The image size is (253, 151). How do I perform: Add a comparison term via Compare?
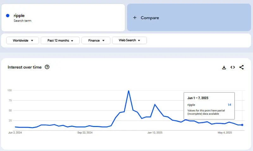(x=189, y=17)
